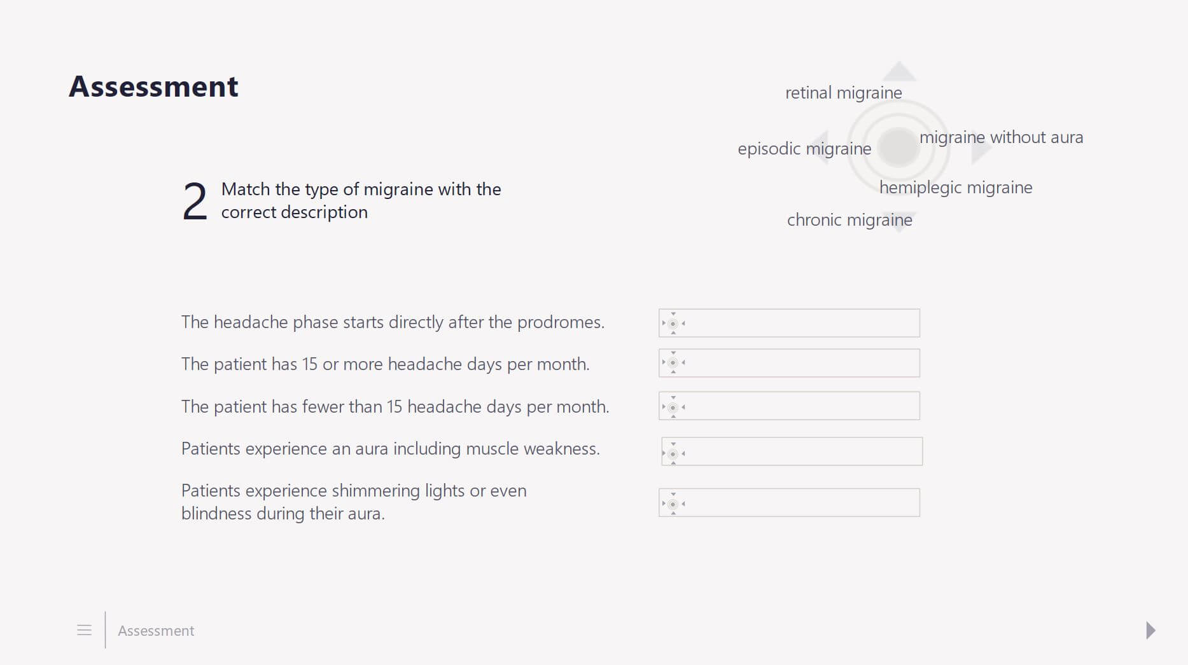The width and height of the screenshot is (1188, 665).
Task: Click answer box for fewer than 15 headache days
Action: pyautogui.click(x=789, y=406)
